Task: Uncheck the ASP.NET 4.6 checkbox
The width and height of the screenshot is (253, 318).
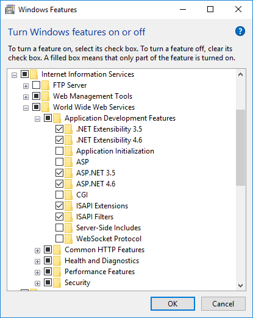Action: coord(59,184)
